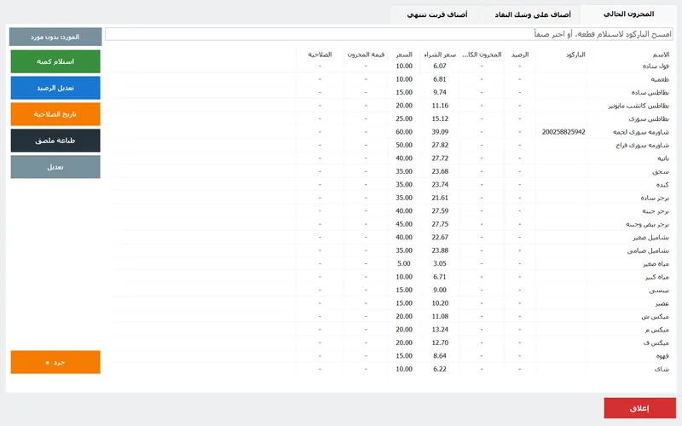Viewport: 682px width, 426px height.
Task: Select the طعميه item row
Action: (390, 79)
